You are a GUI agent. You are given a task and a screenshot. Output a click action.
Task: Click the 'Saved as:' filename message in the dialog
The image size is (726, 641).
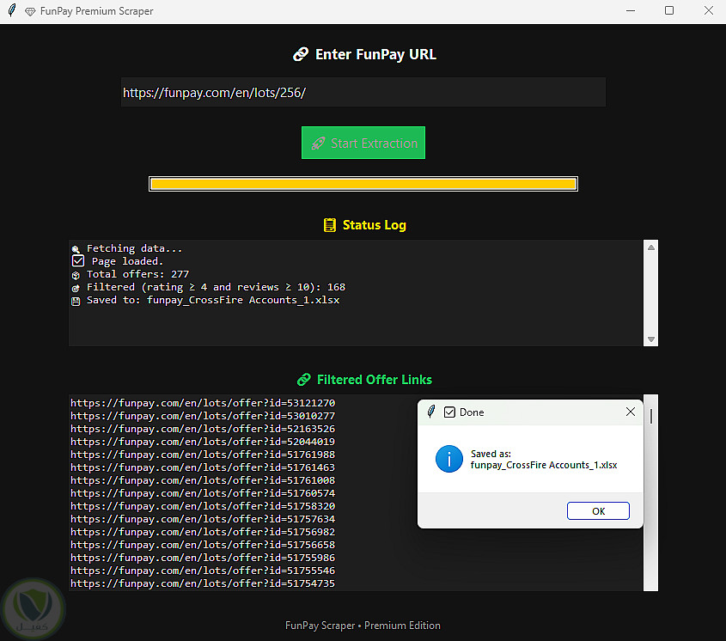pos(544,460)
